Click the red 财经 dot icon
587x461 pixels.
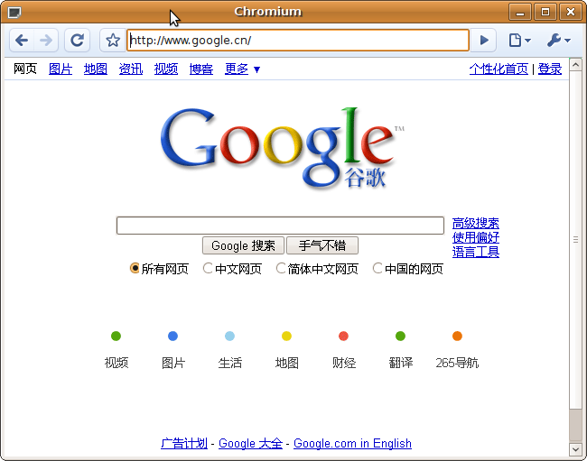(x=344, y=337)
